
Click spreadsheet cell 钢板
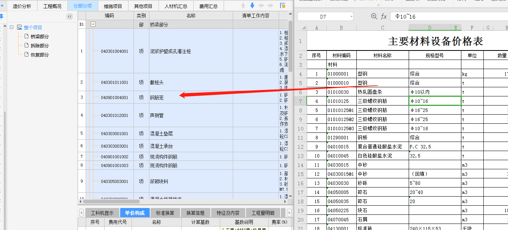coord(383,137)
